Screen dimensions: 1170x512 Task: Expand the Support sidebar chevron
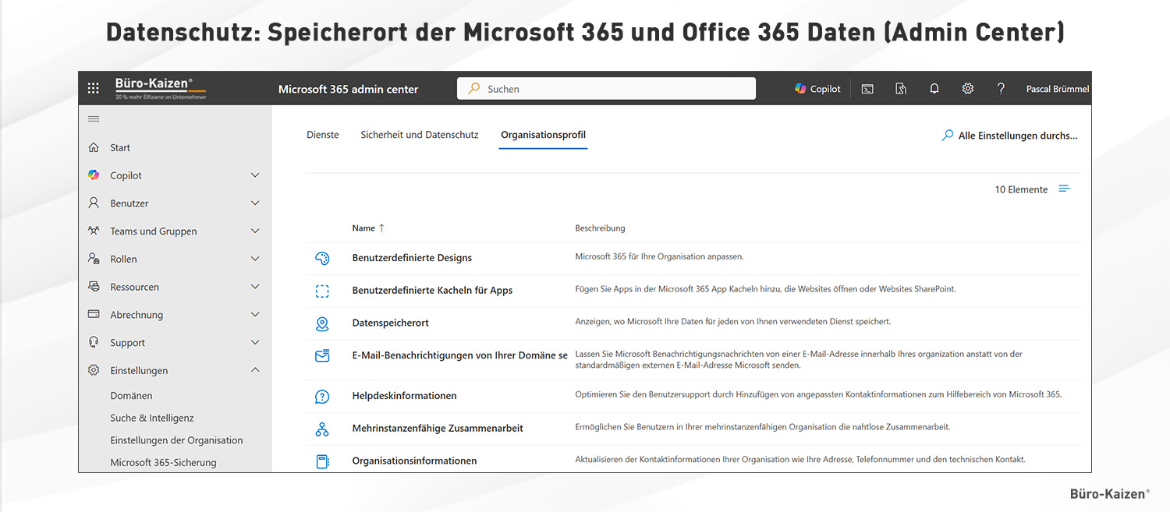[x=255, y=342]
